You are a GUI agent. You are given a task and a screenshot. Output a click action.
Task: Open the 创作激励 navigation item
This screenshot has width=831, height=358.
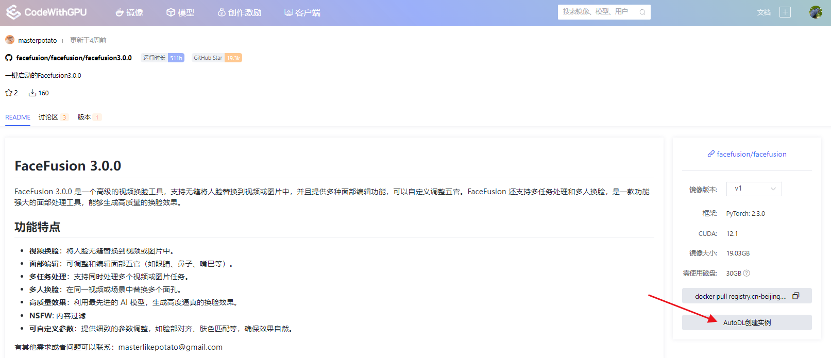(x=240, y=12)
